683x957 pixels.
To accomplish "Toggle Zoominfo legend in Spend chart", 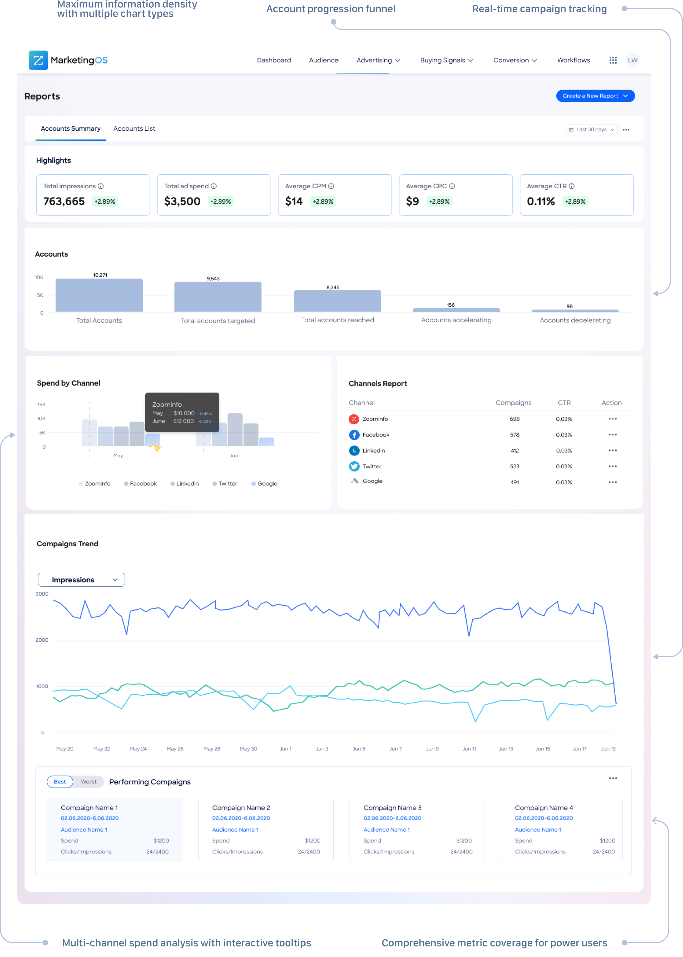I will pos(95,484).
